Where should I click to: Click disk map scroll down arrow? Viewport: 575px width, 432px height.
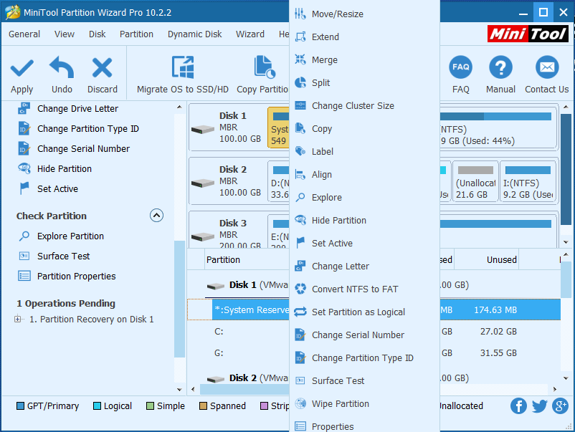point(566,242)
